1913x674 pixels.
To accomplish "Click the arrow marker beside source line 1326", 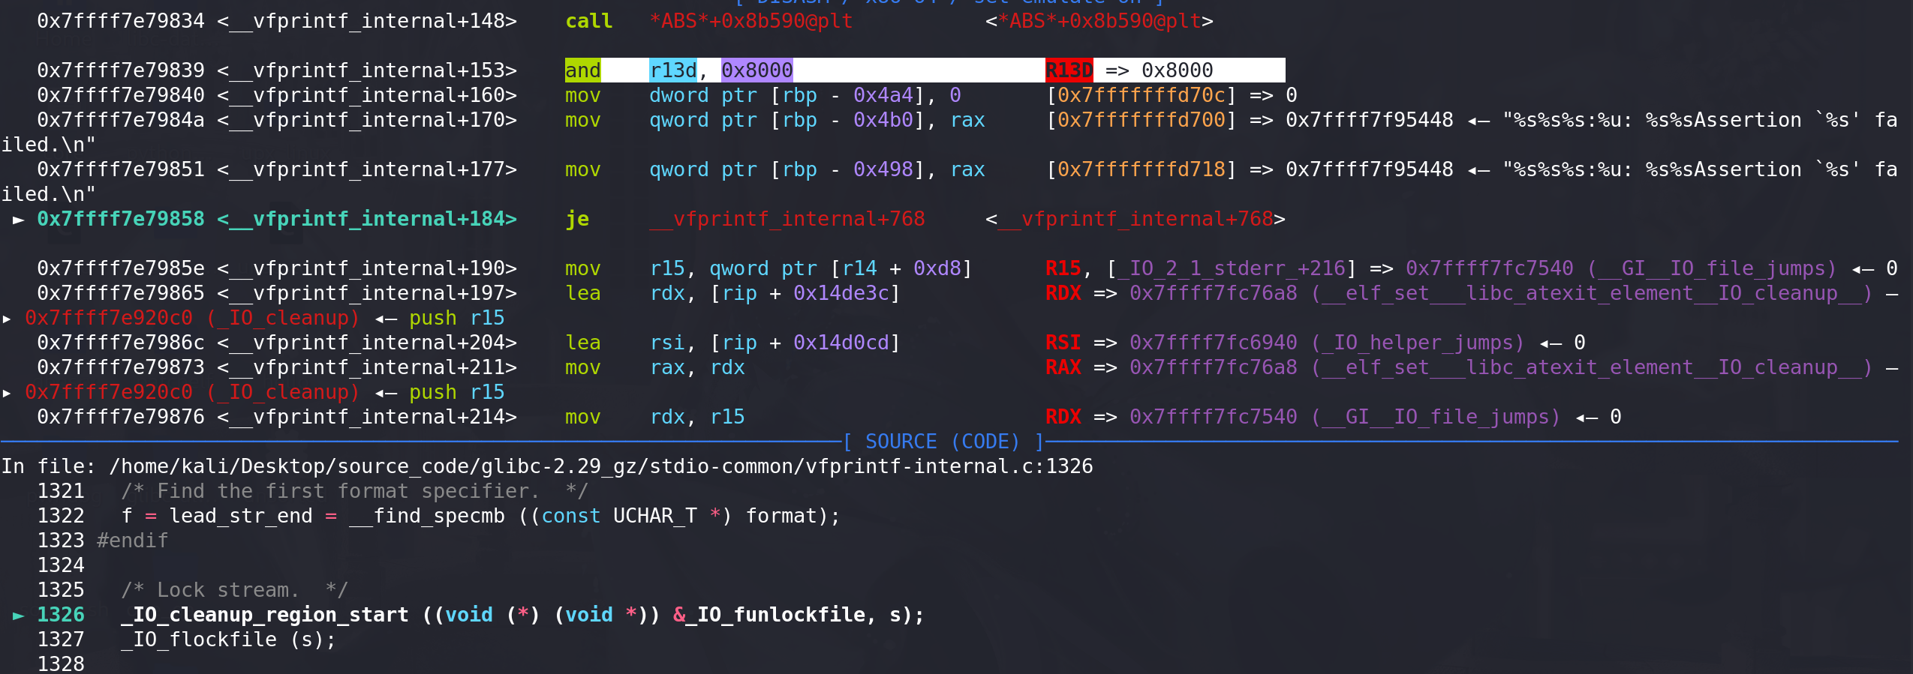I will click(x=19, y=615).
